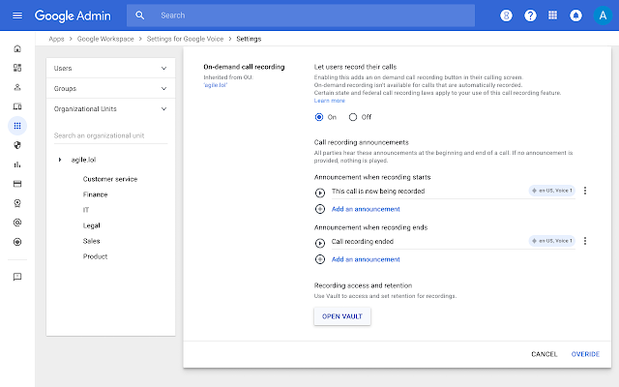Click the Home icon in sidebar
The image size is (619, 387).
[x=16, y=48]
